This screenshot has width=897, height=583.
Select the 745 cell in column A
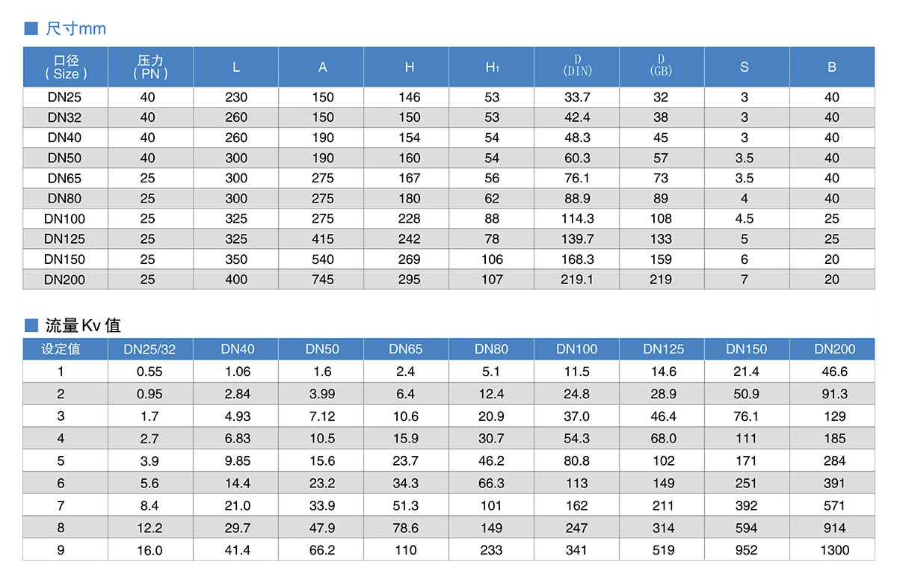(x=323, y=280)
